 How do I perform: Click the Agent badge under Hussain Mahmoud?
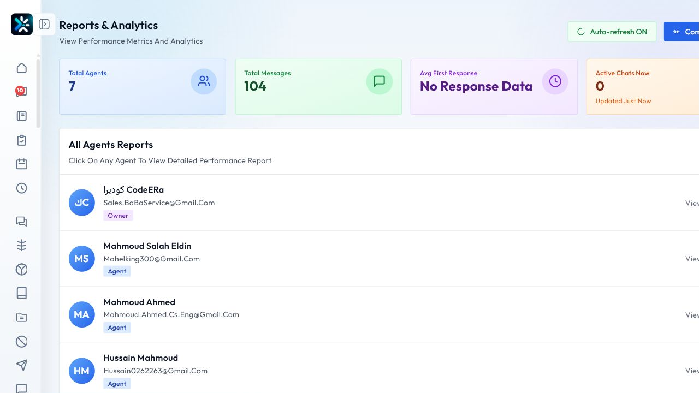117,384
